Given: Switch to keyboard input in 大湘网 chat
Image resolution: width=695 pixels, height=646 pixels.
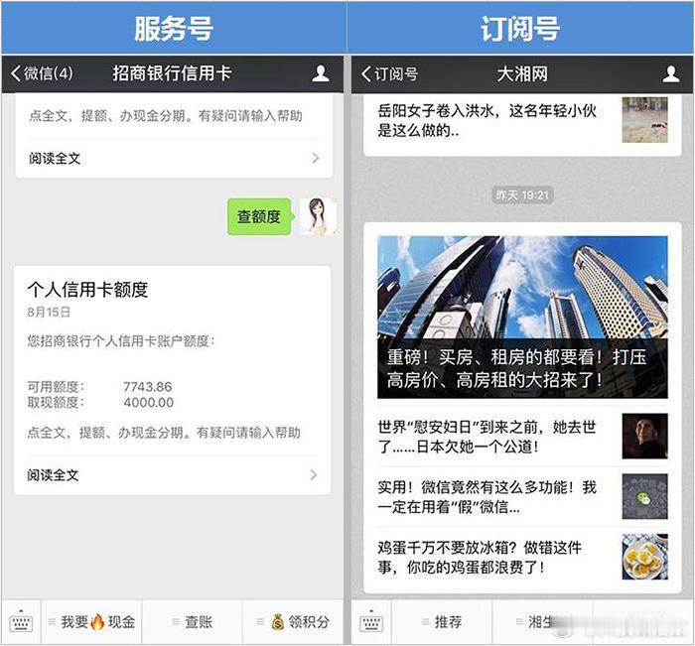Looking at the screenshot, I should 371,621.
